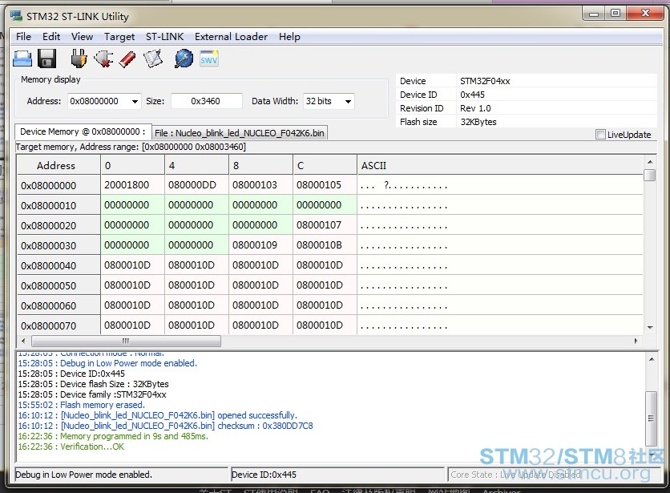Click the Open file toolbar icon

(22, 59)
